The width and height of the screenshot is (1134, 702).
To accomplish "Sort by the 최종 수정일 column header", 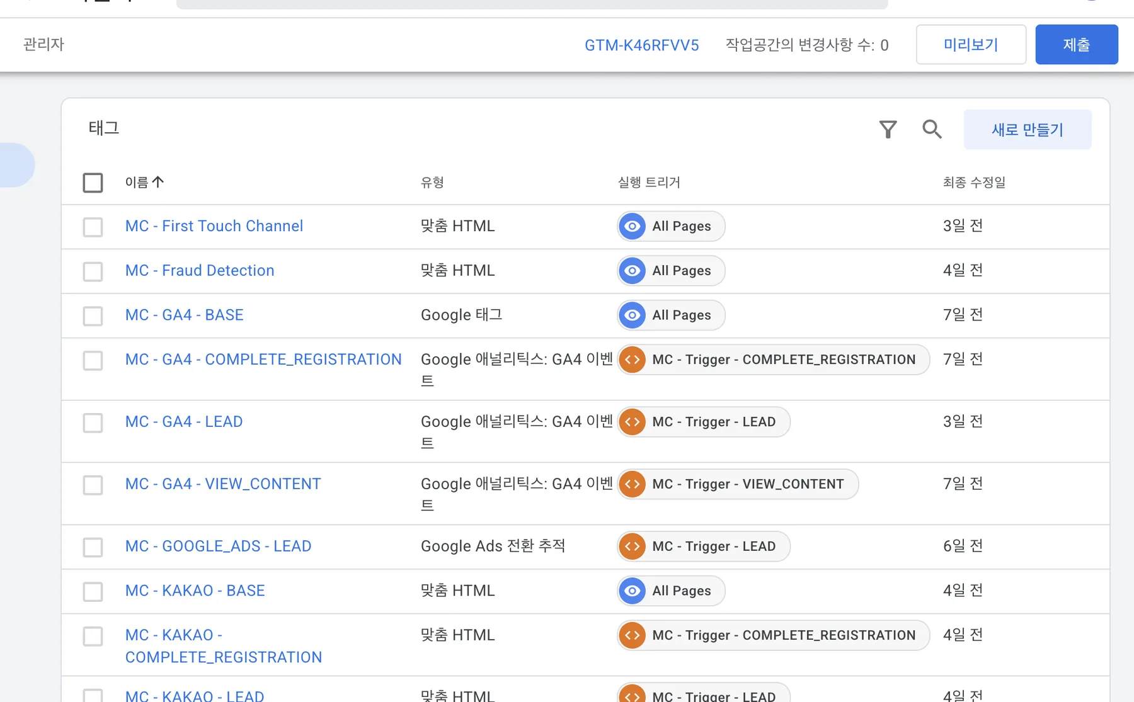I will [x=974, y=183].
